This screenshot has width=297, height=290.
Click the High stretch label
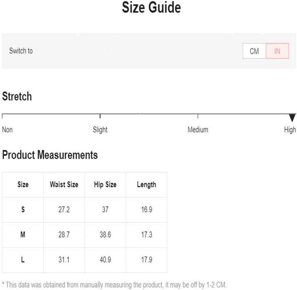(x=290, y=130)
